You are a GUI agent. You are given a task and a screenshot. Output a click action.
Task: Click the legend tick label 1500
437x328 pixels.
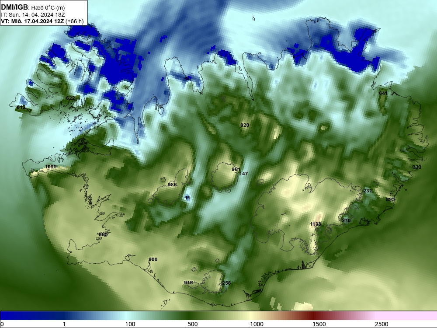coord(319,324)
